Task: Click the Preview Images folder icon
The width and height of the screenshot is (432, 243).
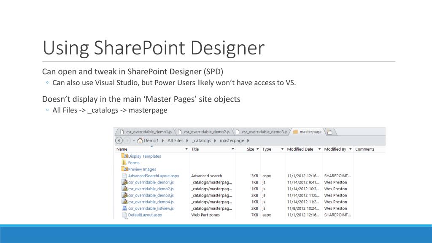Action: pyautogui.click(x=124, y=169)
